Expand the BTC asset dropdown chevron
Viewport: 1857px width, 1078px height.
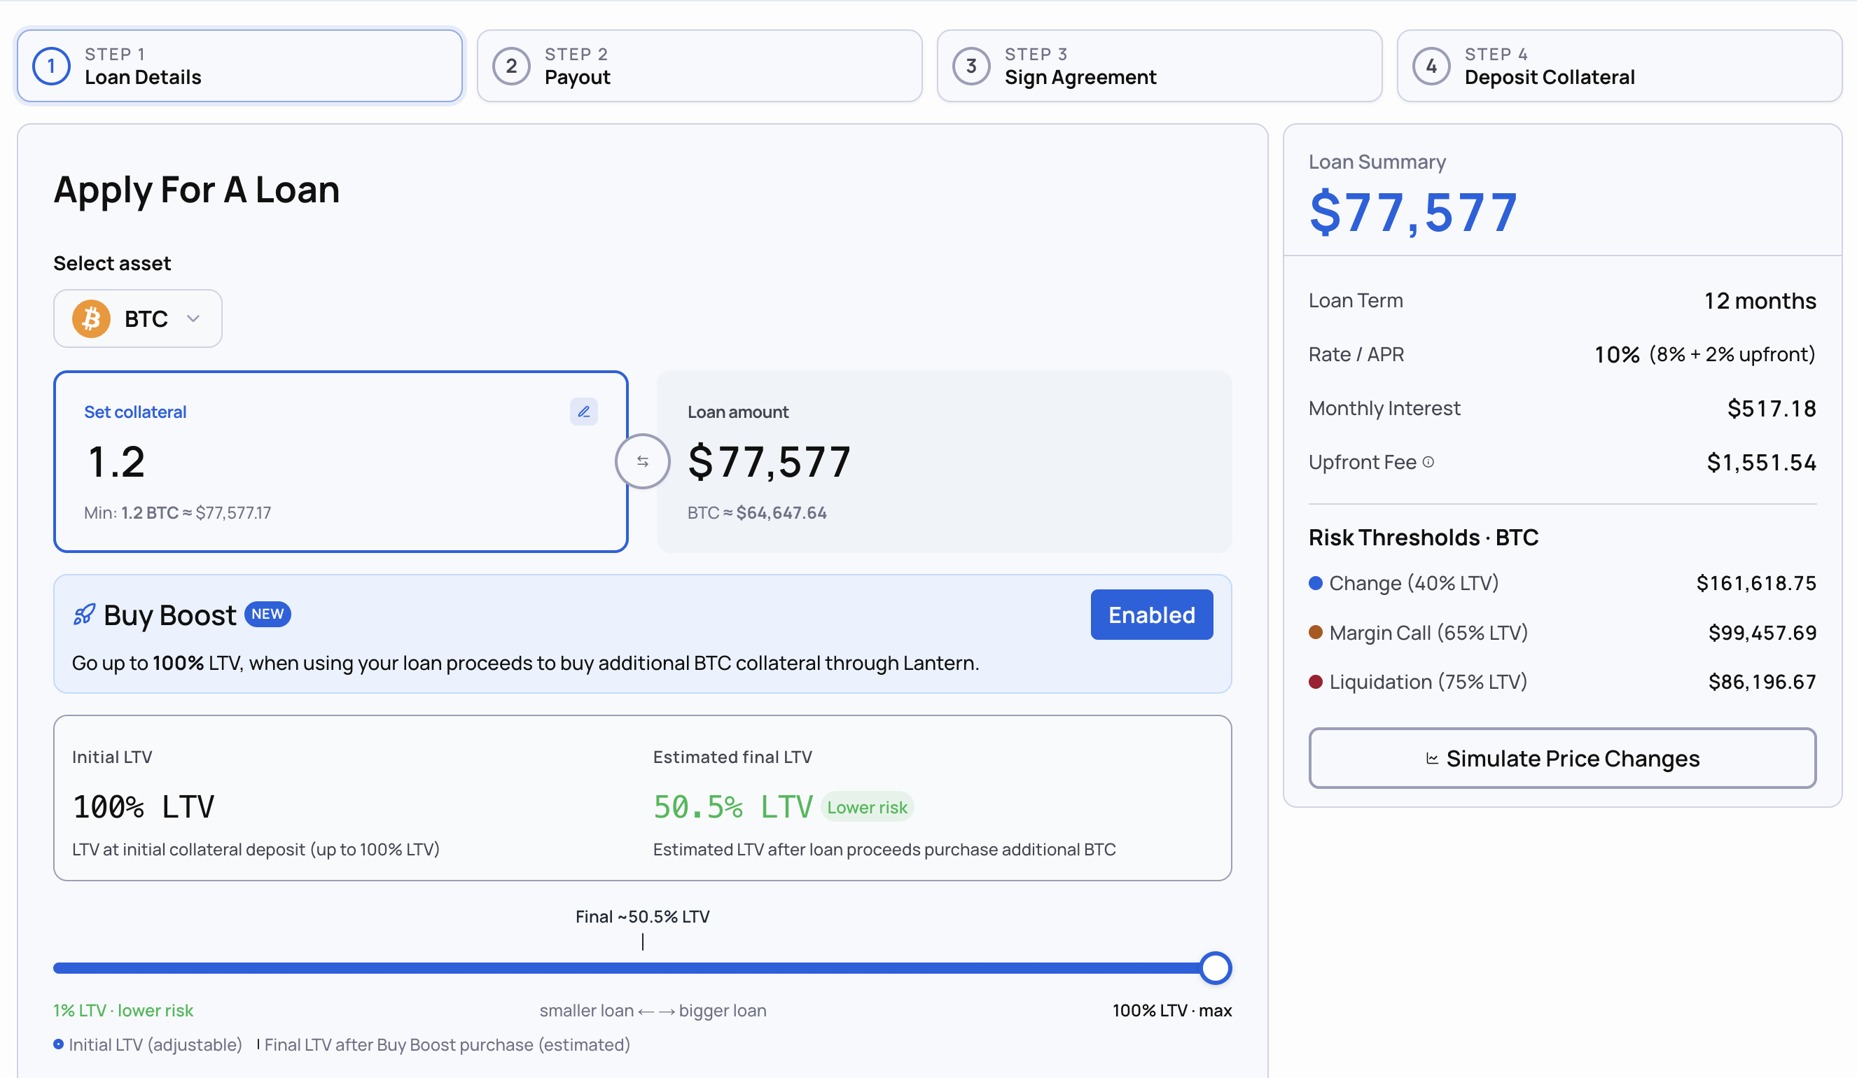(x=193, y=319)
